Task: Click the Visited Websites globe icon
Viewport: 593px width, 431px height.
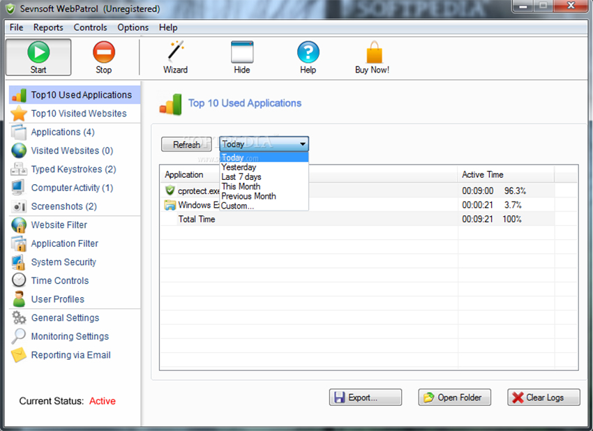Action: click(19, 151)
